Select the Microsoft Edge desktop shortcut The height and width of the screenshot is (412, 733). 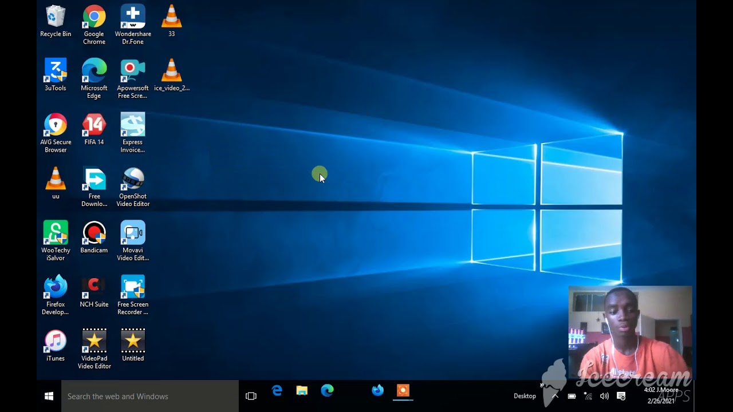point(94,79)
